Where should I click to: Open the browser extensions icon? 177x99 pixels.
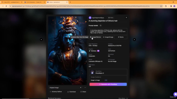click(x=166, y=6)
